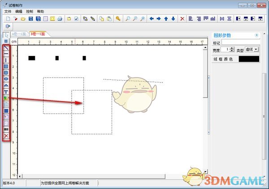The height and width of the screenshot is (189, 269).
Task: Click the paste clipboard icon
Action: (109, 19)
